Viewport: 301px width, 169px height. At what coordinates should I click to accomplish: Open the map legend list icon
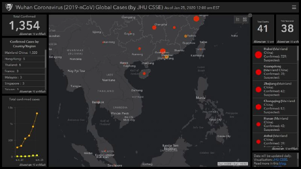point(238,19)
